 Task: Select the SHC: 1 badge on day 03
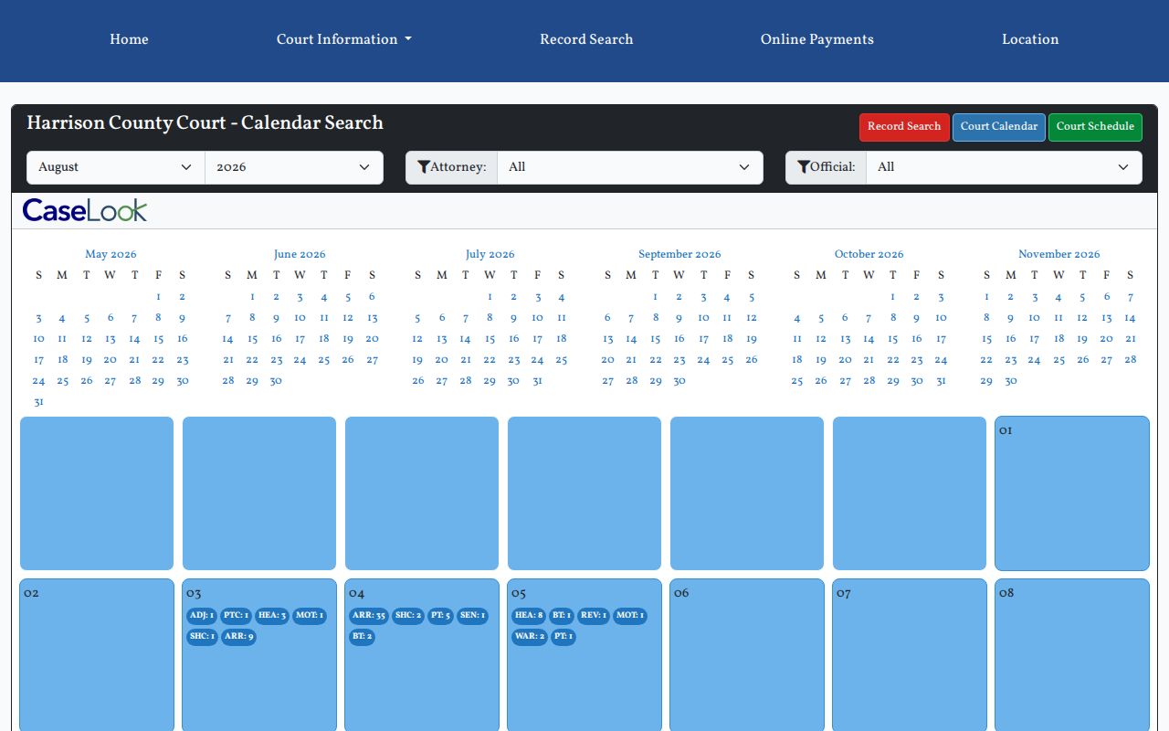[x=202, y=637]
